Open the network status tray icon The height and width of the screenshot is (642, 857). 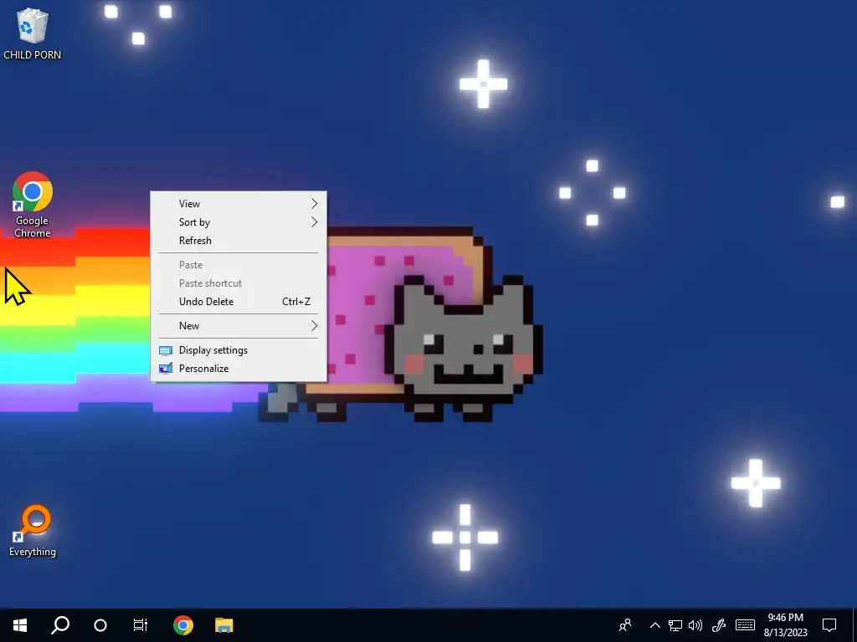pyautogui.click(x=675, y=625)
